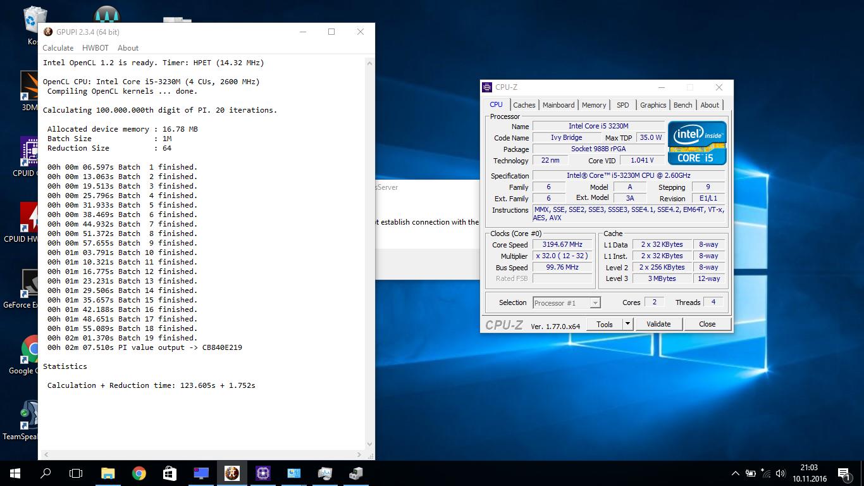This screenshot has height=486, width=864.
Task: Switch to the Graphics tab
Action: point(653,105)
